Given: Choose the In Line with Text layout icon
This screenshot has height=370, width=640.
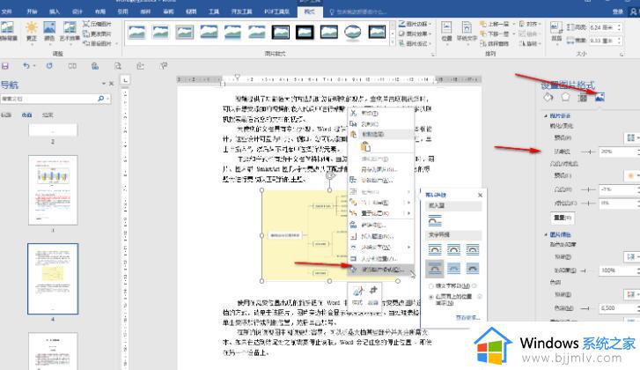Looking at the screenshot, I should click(x=435, y=221).
